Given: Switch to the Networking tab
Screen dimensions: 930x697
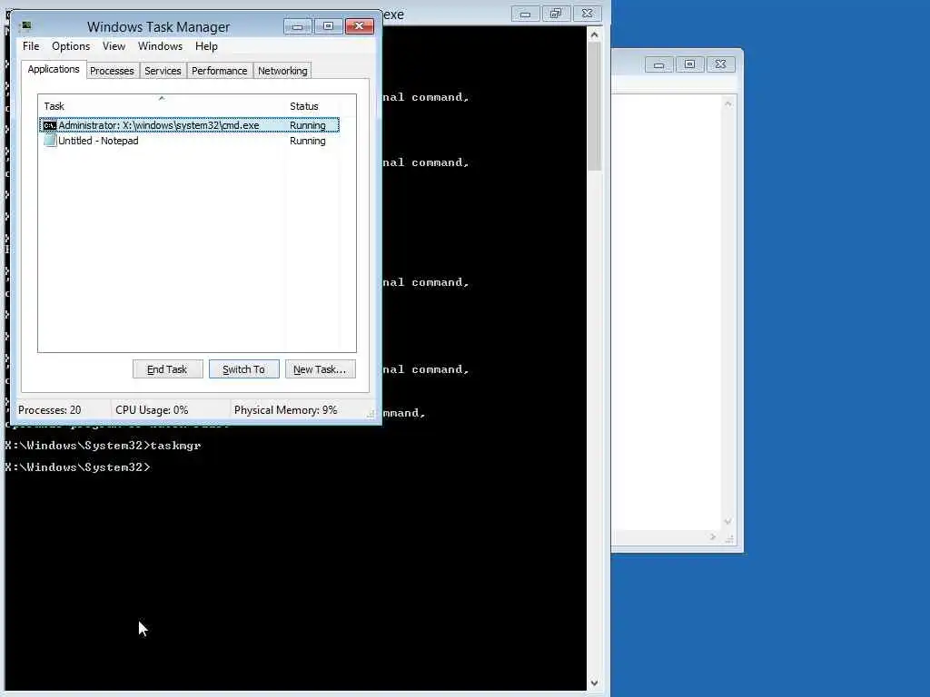Looking at the screenshot, I should pyautogui.click(x=282, y=71).
